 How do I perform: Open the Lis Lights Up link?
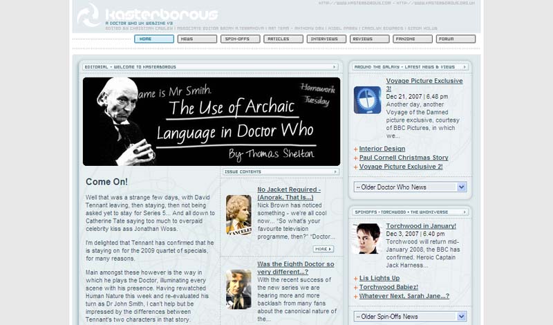[379, 278]
